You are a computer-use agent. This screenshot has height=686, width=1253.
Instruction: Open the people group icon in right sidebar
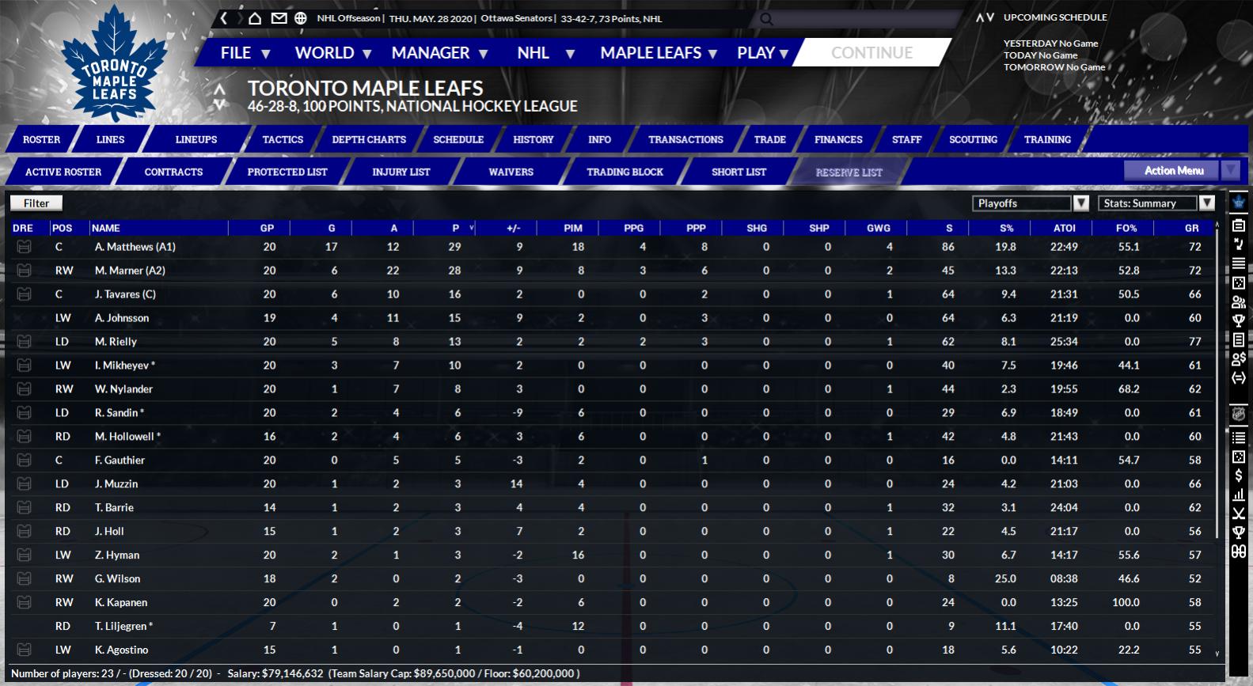pyautogui.click(x=1239, y=301)
